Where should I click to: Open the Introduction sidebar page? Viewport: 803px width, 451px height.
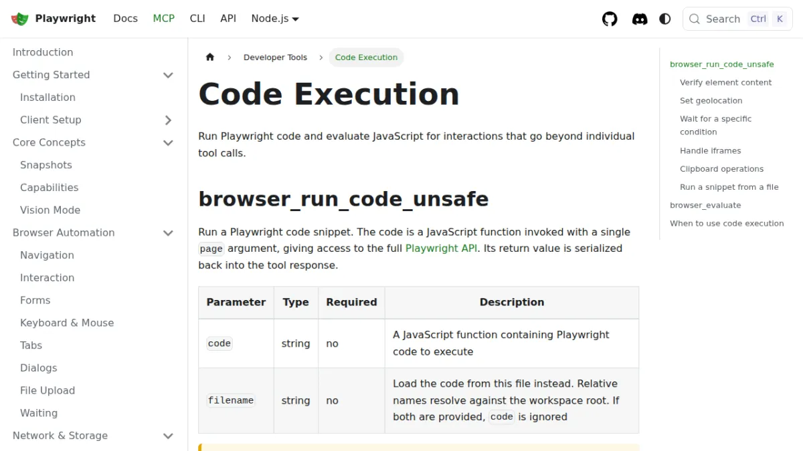43,52
